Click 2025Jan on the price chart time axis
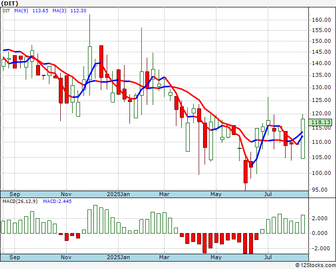Image resolution: width=336 pixels, height=269 pixels. tap(118, 194)
